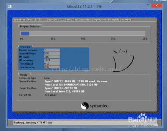Click the 'Percent complete' label
Viewport: 167px width, 131px height.
28,50
